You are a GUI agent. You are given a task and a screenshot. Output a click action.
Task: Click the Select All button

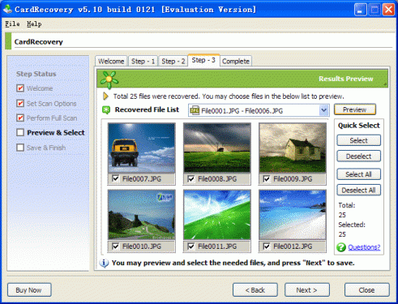(x=358, y=174)
